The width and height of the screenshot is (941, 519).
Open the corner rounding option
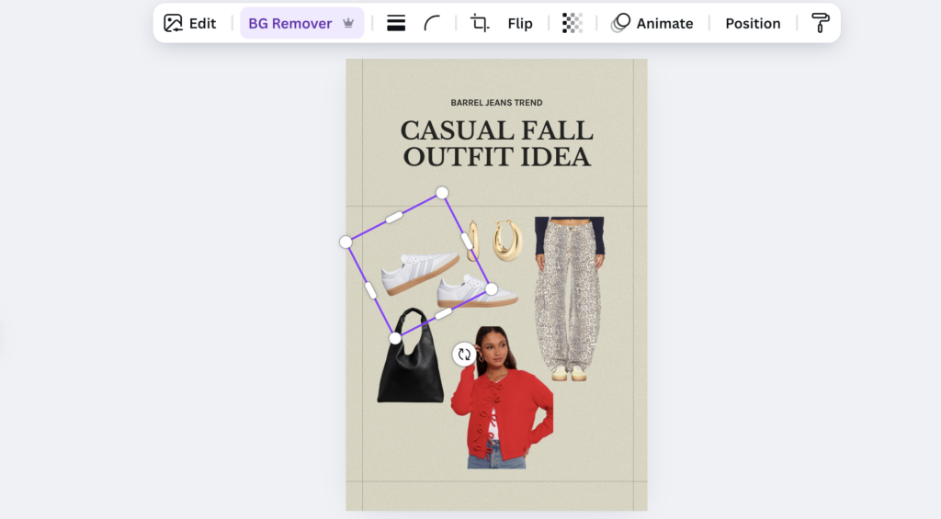pos(432,23)
